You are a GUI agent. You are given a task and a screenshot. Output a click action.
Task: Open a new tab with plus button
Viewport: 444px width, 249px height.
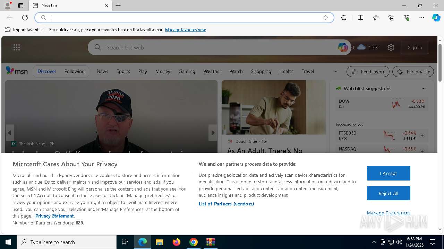(118, 6)
